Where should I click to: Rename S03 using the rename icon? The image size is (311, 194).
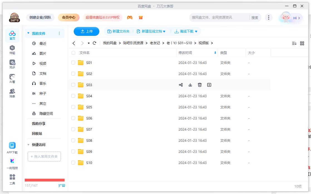[209, 85]
